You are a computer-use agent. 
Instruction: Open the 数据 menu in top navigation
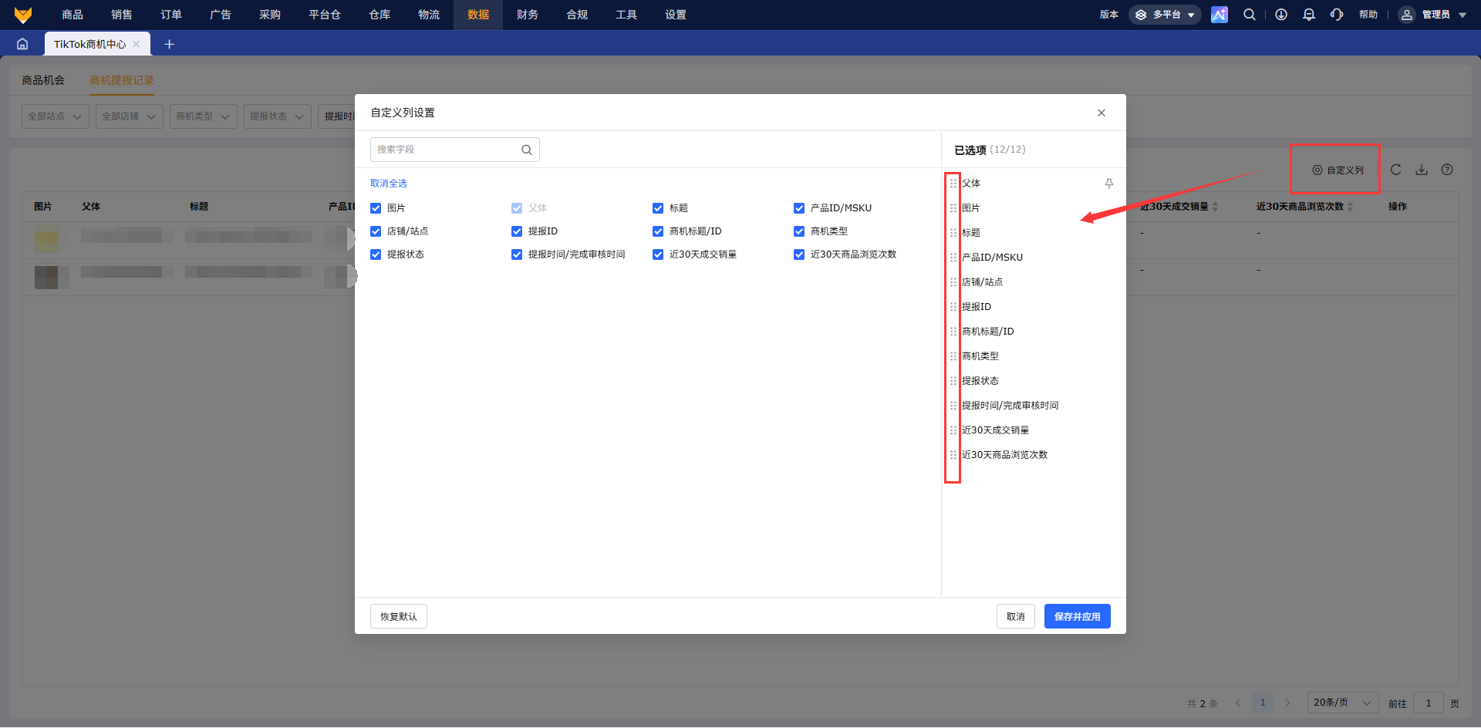tap(478, 15)
